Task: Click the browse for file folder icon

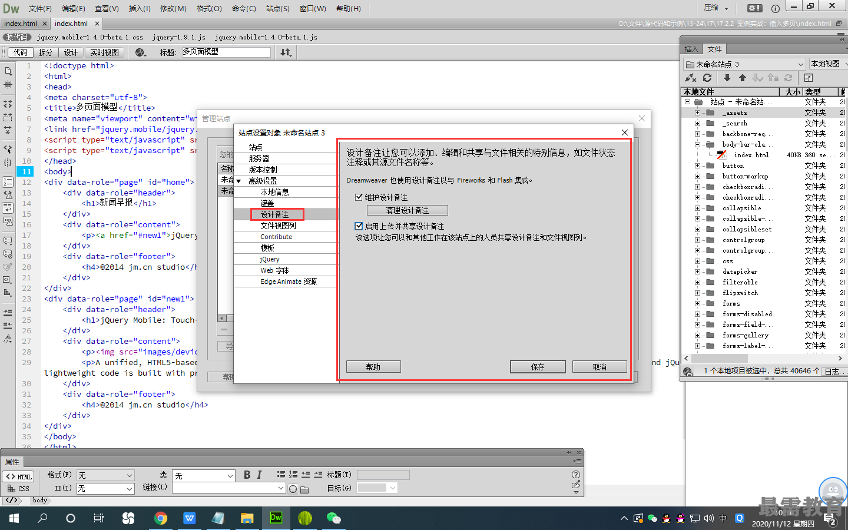Action: [x=304, y=489]
